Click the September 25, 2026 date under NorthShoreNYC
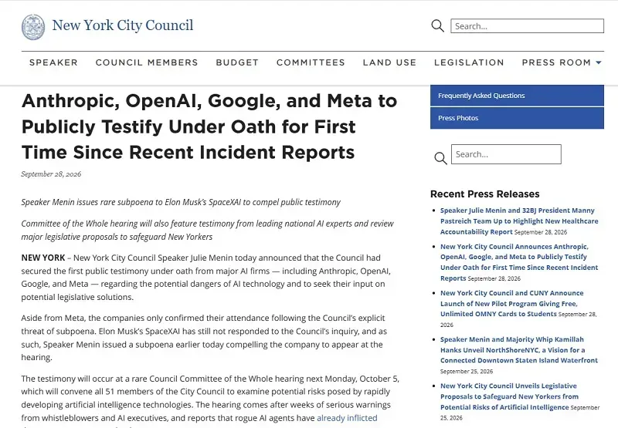618x428 pixels. tap(467, 372)
